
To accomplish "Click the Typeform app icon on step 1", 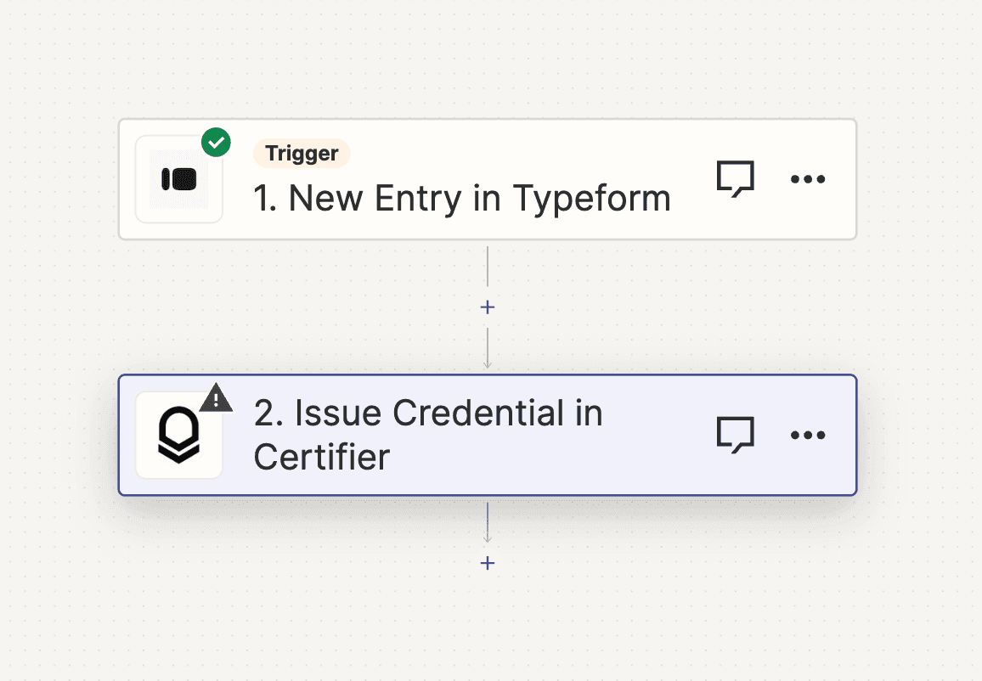I will tap(178, 178).
